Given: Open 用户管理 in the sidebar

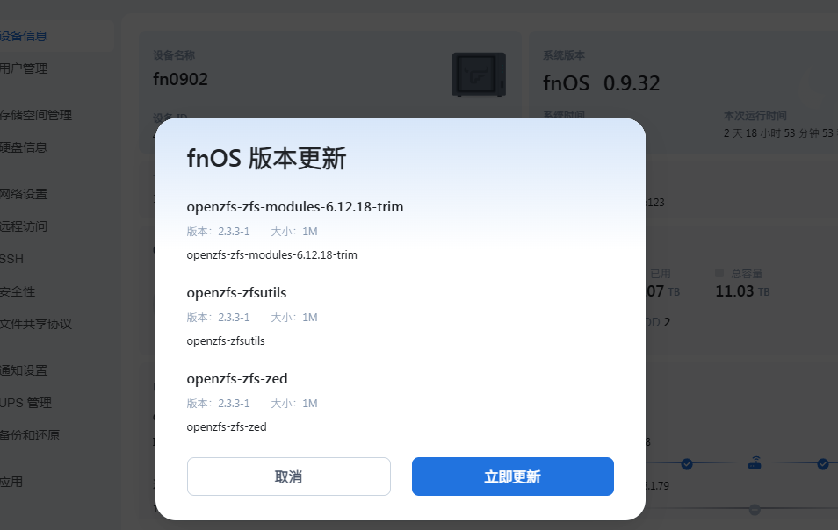Looking at the screenshot, I should pos(24,68).
